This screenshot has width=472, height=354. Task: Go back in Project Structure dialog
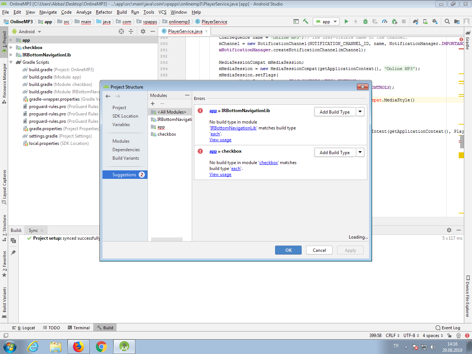point(108,96)
